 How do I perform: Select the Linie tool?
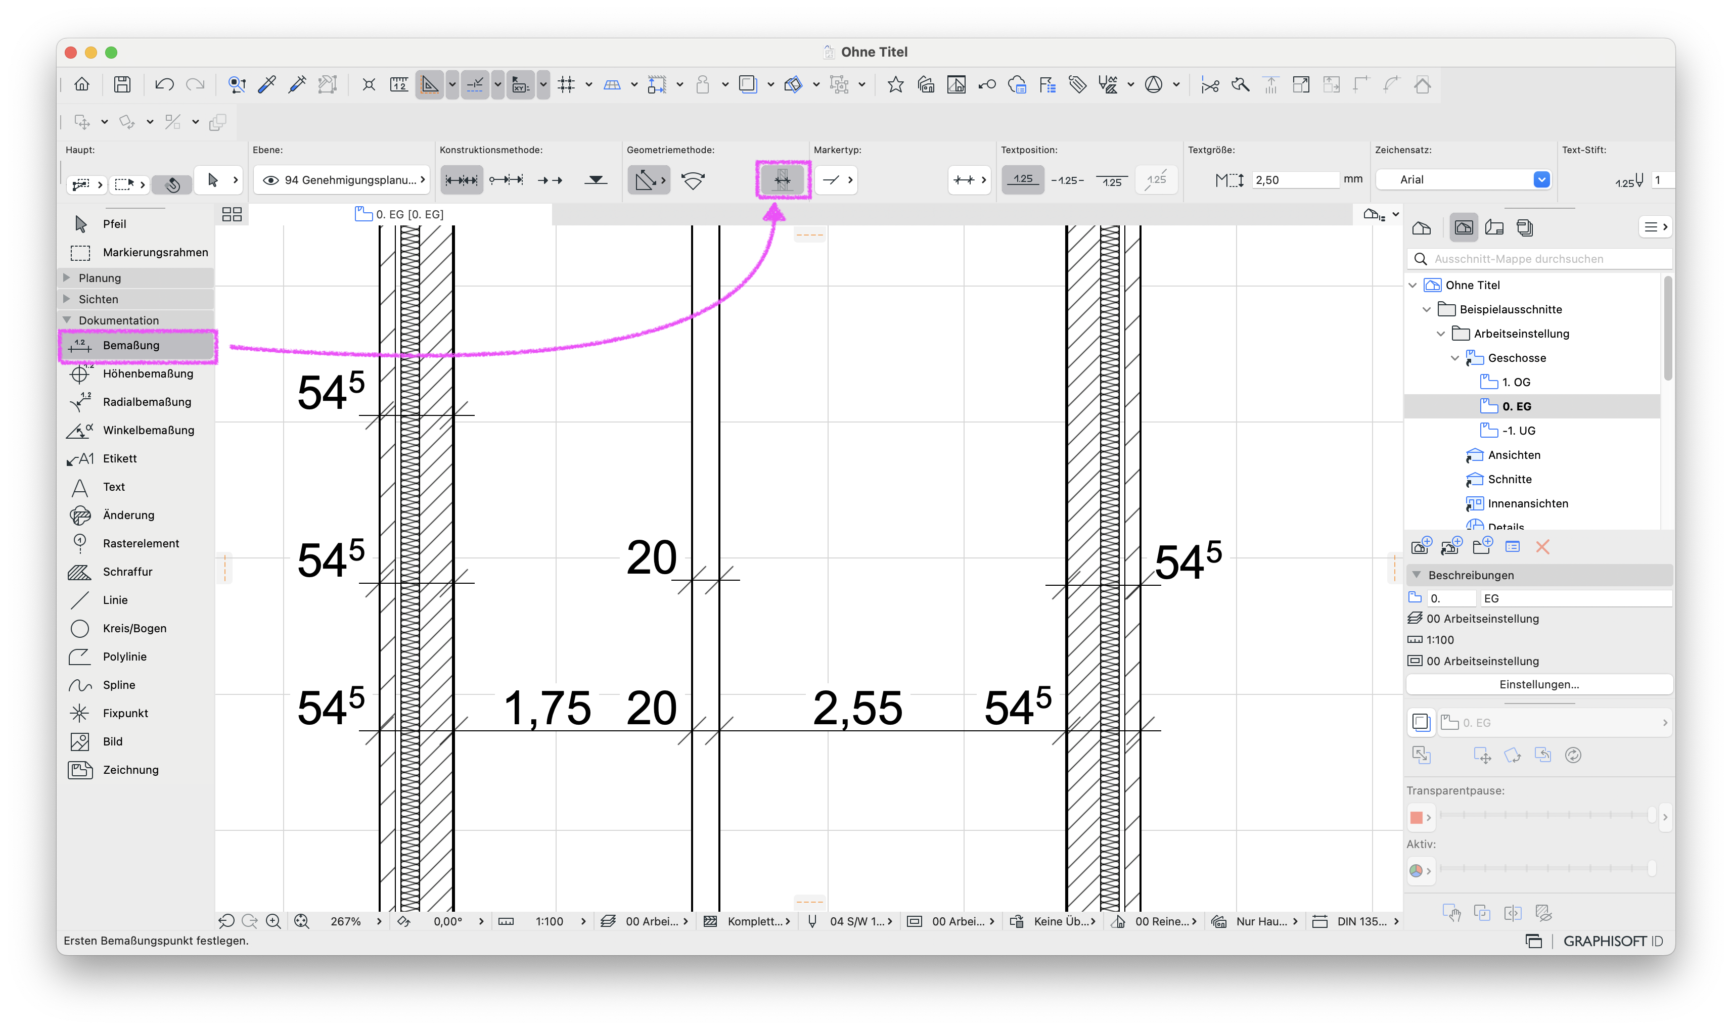click(x=136, y=600)
